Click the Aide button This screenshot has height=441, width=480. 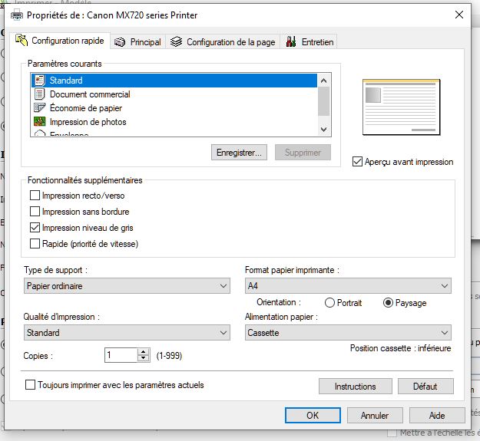[x=437, y=416]
